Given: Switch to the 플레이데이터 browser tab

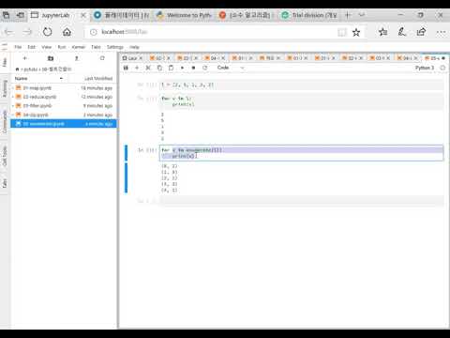Looking at the screenshot, I should coord(122,15).
